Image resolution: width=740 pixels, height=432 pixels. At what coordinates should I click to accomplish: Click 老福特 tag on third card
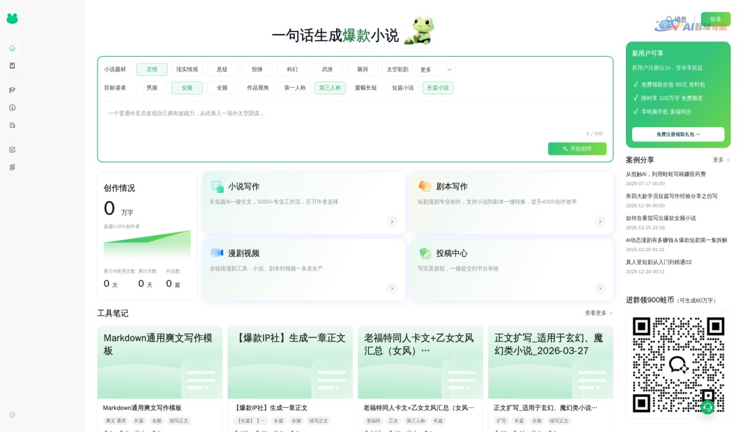point(373,421)
